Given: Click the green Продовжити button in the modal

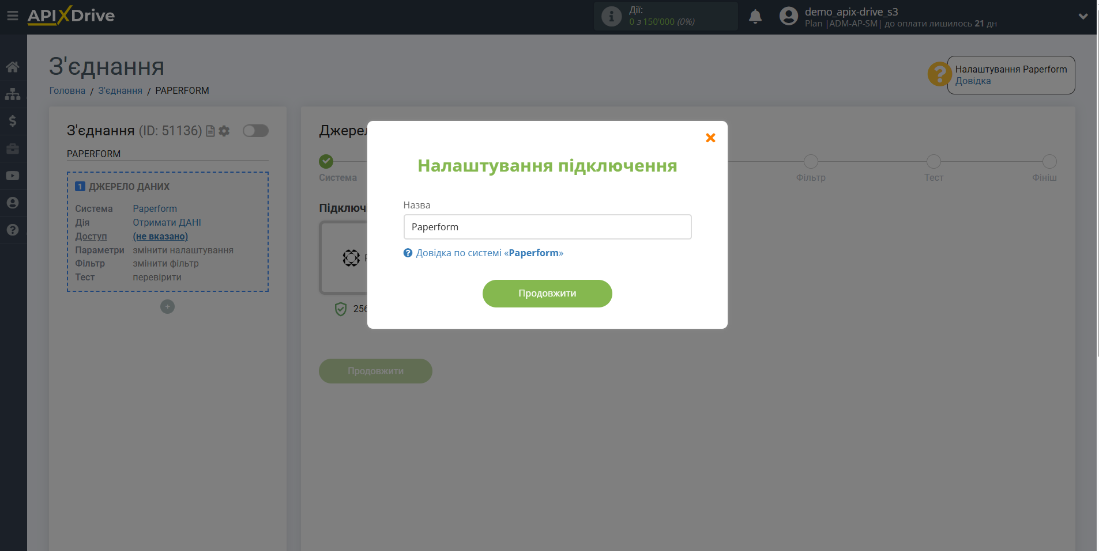Looking at the screenshot, I should [x=547, y=294].
